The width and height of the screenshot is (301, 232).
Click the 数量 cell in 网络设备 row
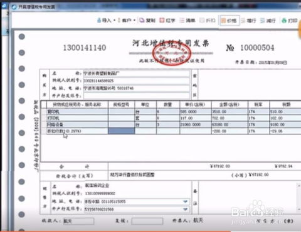[168, 124]
